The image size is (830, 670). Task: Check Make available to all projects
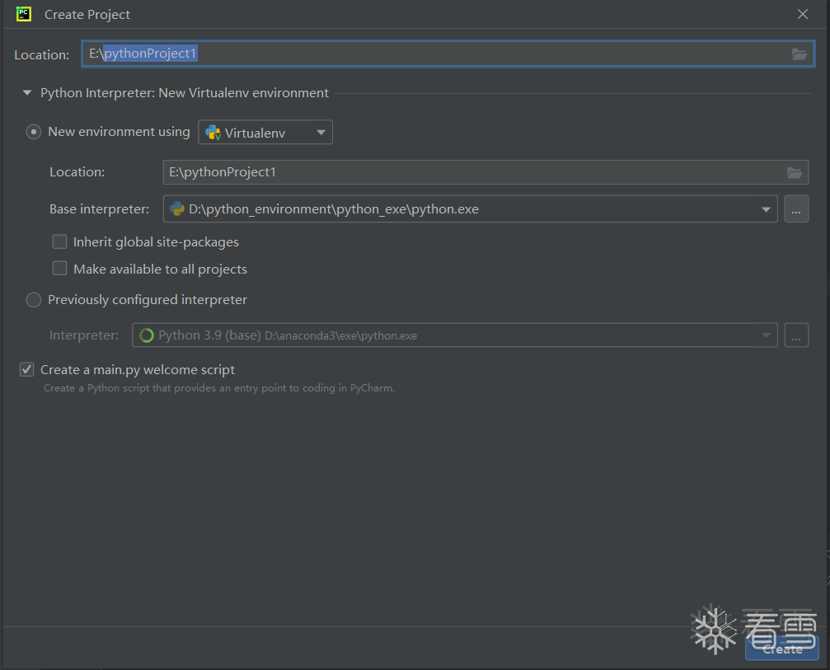tap(60, 269)
